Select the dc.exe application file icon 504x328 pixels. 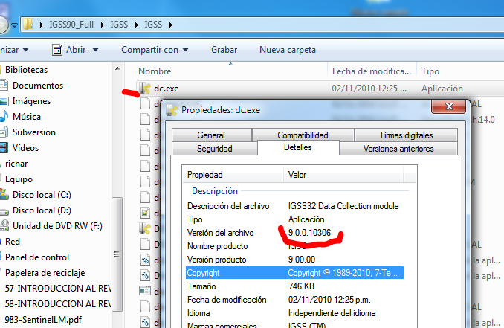tap(145, 89)
